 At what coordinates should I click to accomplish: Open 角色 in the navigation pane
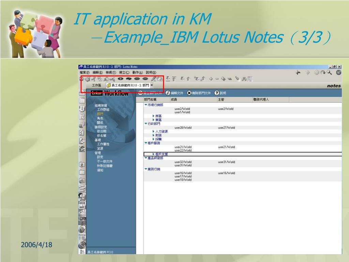pyautogui.click(x=100, y=118)
